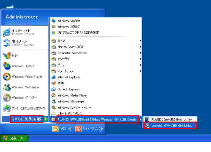Select Uninstall GW-US54Mini Utility menu entry
Image resolution: width=211 pixels, height=152 pixels.
pos(170,125)
